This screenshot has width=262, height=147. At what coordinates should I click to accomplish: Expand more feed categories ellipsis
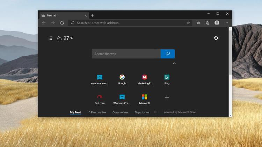pyautogui.click(x=156, y=112)
